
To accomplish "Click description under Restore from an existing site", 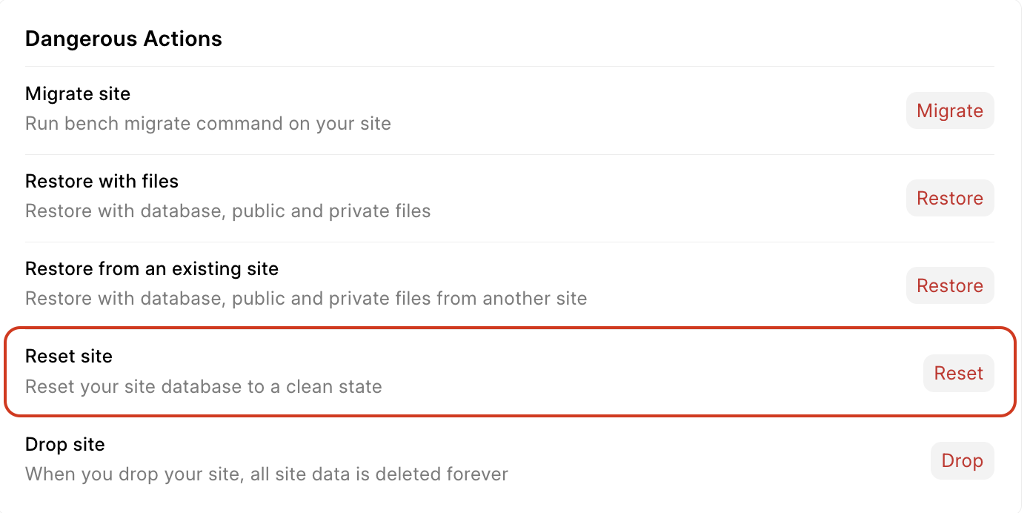I will coord(305,299).
